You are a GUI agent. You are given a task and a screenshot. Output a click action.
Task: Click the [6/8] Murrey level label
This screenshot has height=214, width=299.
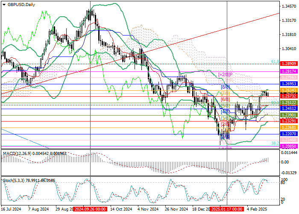coord(225,100)
